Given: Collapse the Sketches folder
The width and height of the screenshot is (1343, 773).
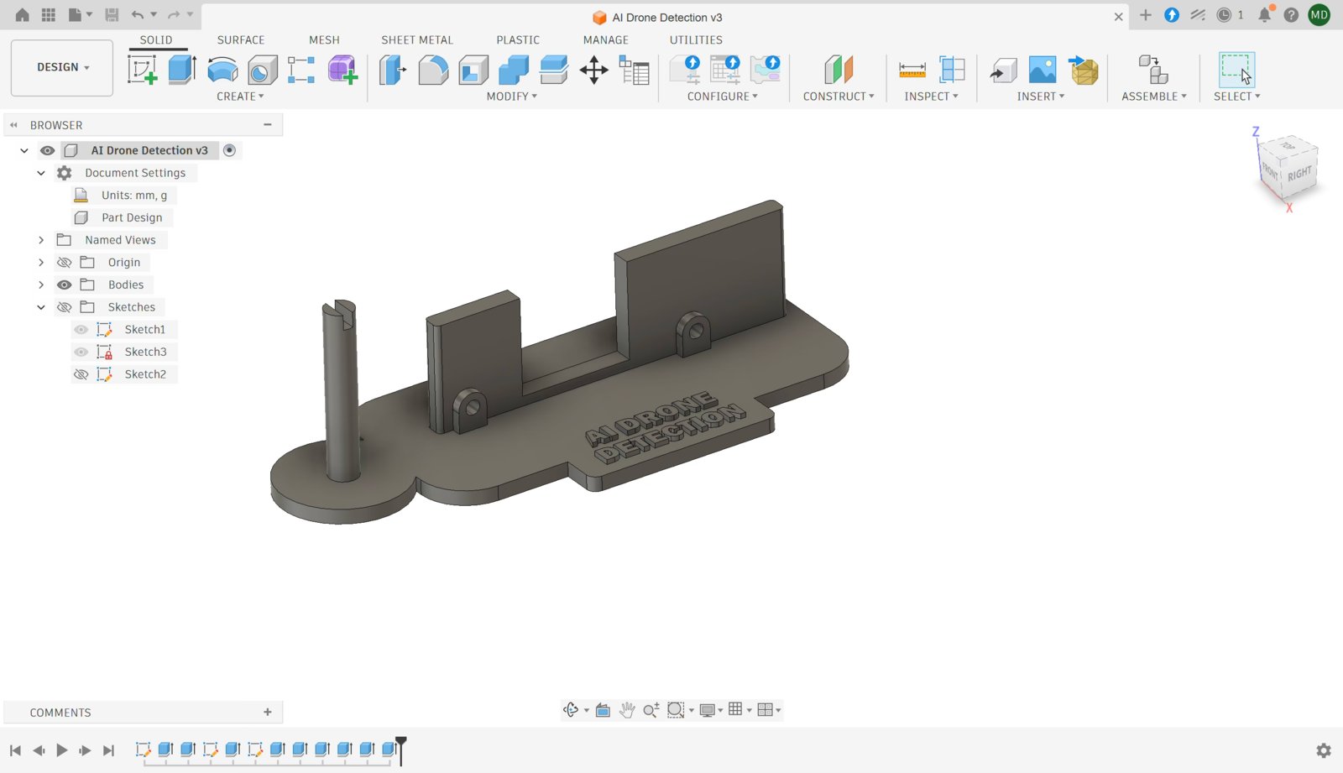Looking at the screenshot, I should 41,307.
